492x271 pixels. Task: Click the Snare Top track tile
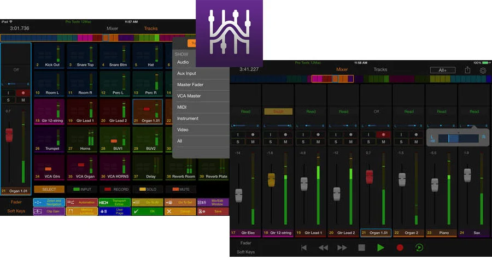click(82, 56)
